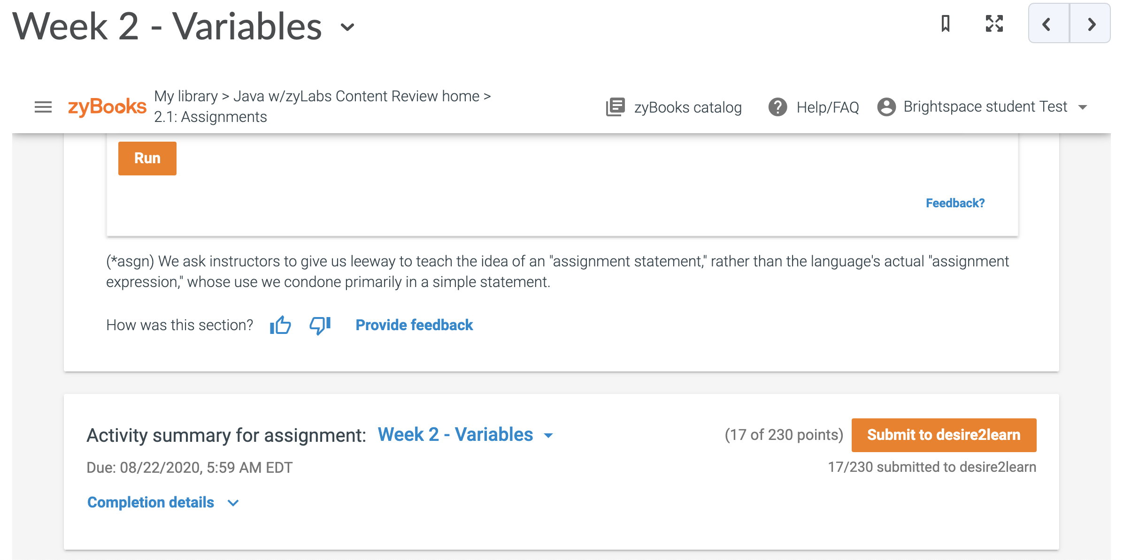Open the Week 2 - Variables title dropdown
Image resolution: width=1124 pixels, height=560 pixels.
(x=347, y=27)
